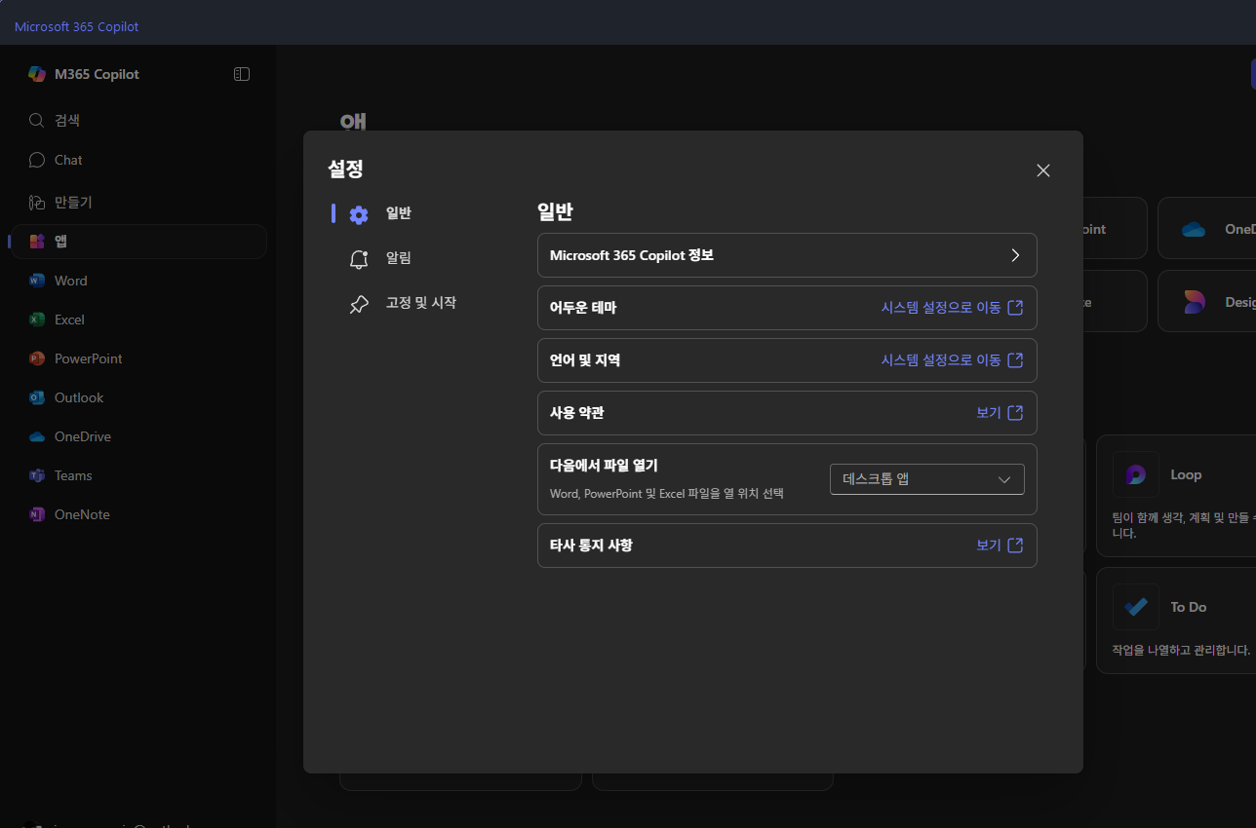Click the Designer app icon on the card
Image resolution: width=1256 pixels, height=828 pixels.
[x=1194, y=302]
